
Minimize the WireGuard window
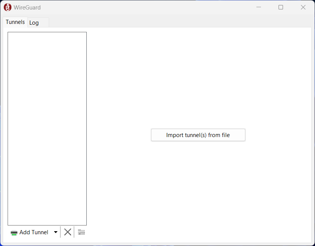(x=259, y=7)
